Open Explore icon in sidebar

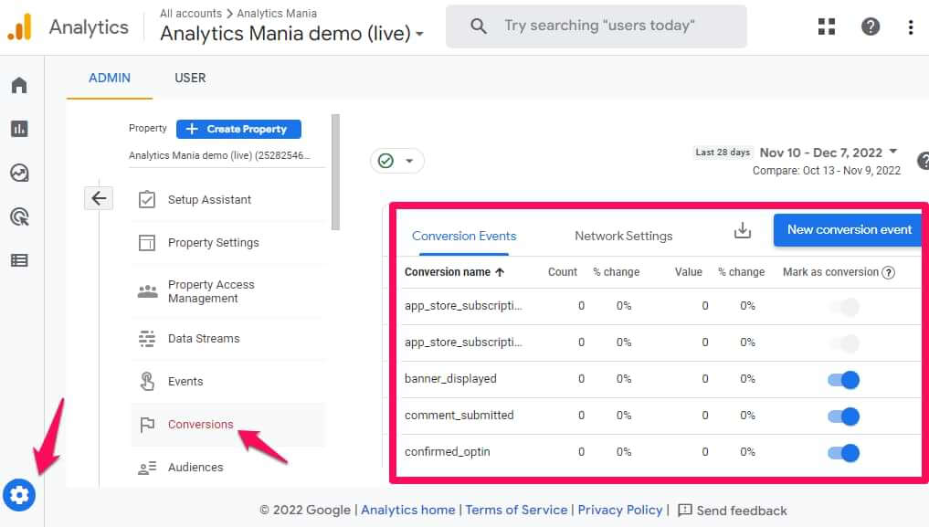tap(19, 173)
